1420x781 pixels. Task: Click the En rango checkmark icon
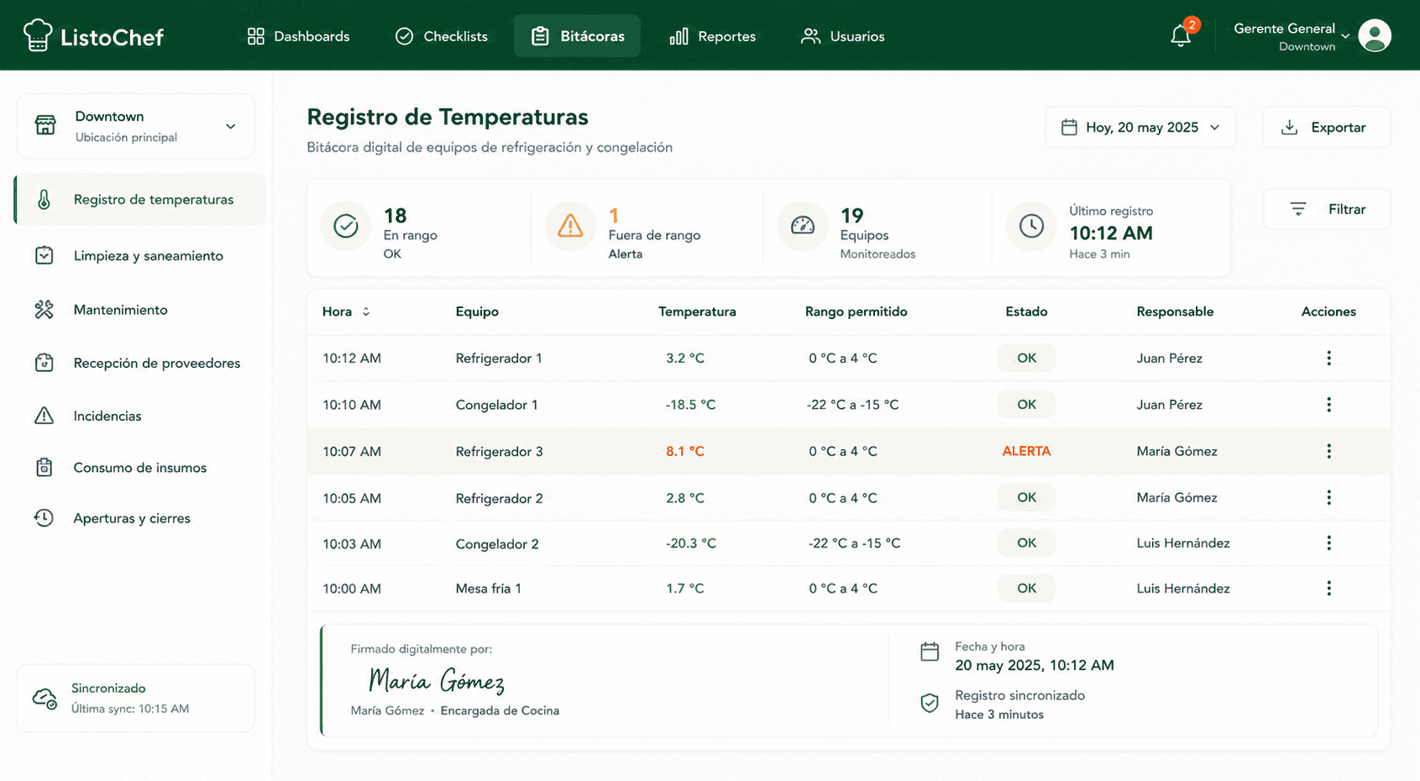[x=346, y=226]
